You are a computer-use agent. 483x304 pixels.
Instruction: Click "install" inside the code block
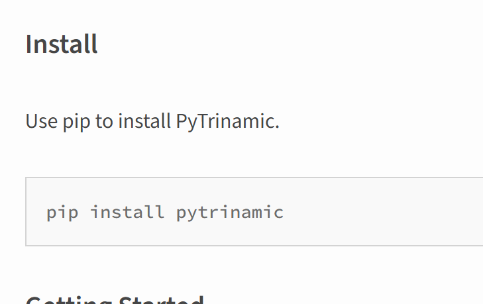pos(127,212)
